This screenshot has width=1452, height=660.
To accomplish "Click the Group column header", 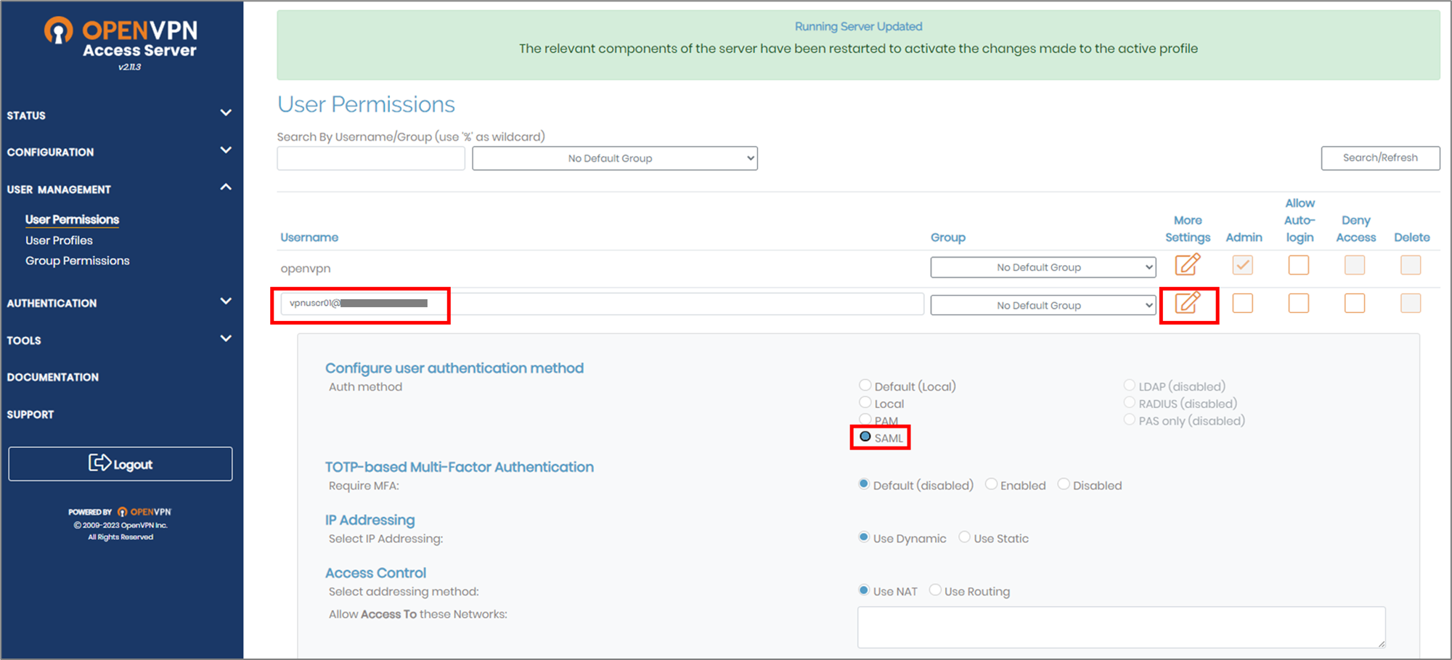I will coord(948,237).
